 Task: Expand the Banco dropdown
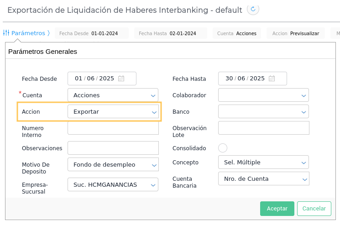click(303, 112)
